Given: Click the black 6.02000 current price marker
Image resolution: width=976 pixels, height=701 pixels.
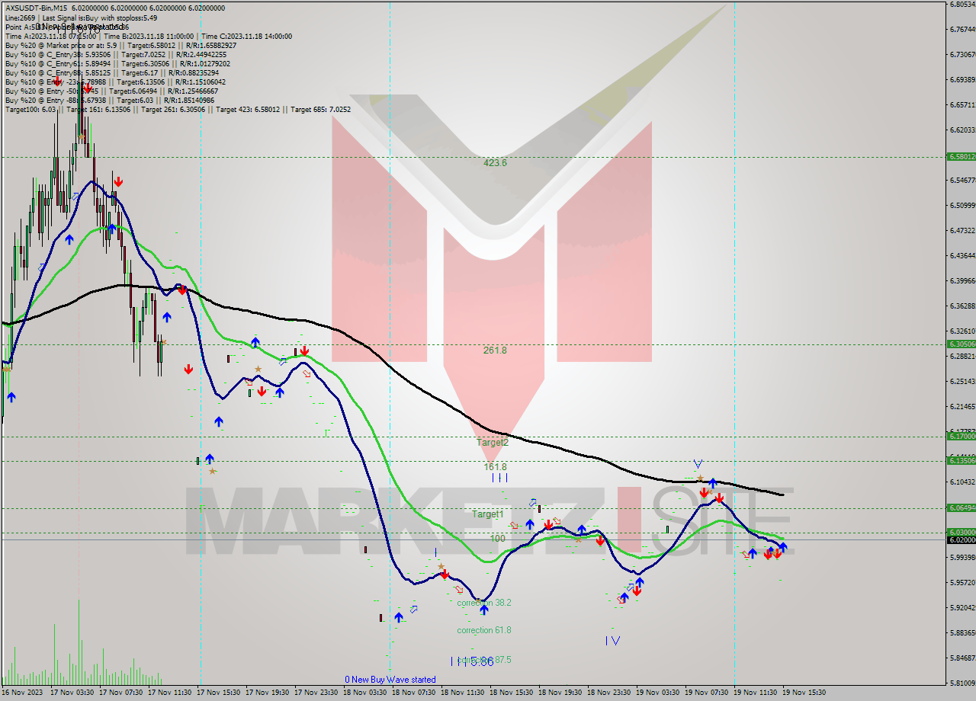Looking at the screenshot, I should pyautogui.click(x=961, y=539).
